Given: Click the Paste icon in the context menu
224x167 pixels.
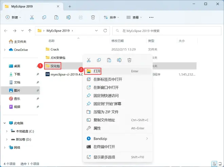Looking at the screenshot, I should coord(109,60).
